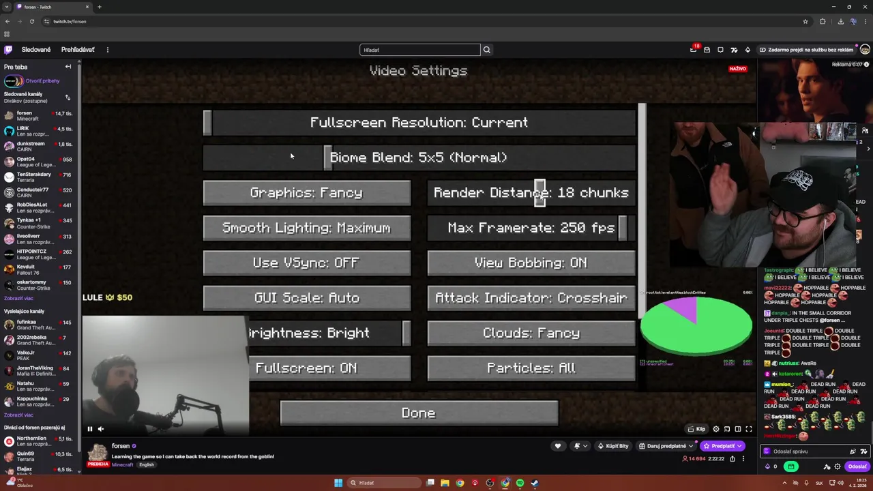Cast the stream to a device
The width and height of the screenshot is (873, 491).
pos(727,429)
